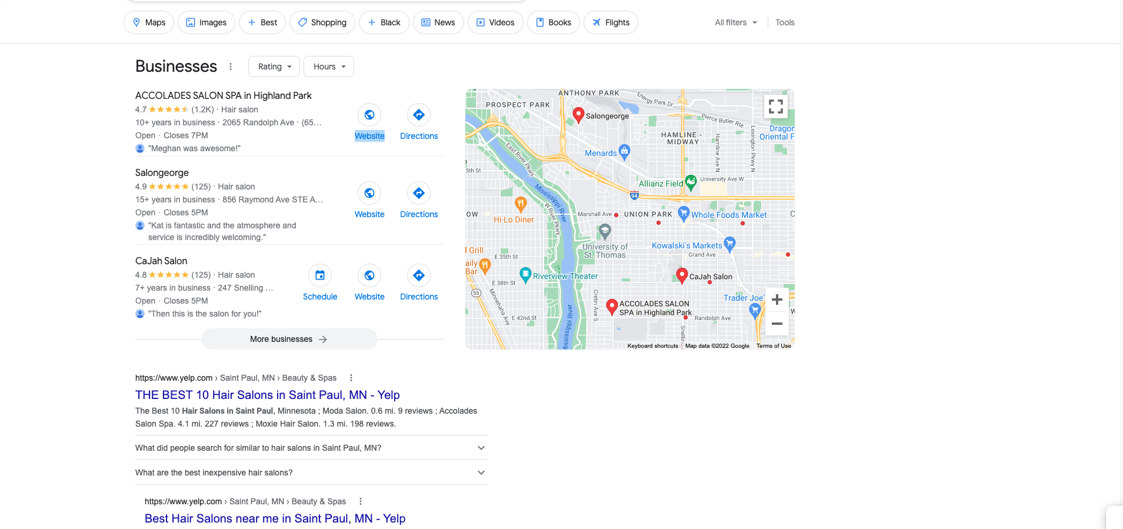Click the Trader Joe's map marker
The width and height of the screenshot is (1123, 529).
[x=755, y=311]
